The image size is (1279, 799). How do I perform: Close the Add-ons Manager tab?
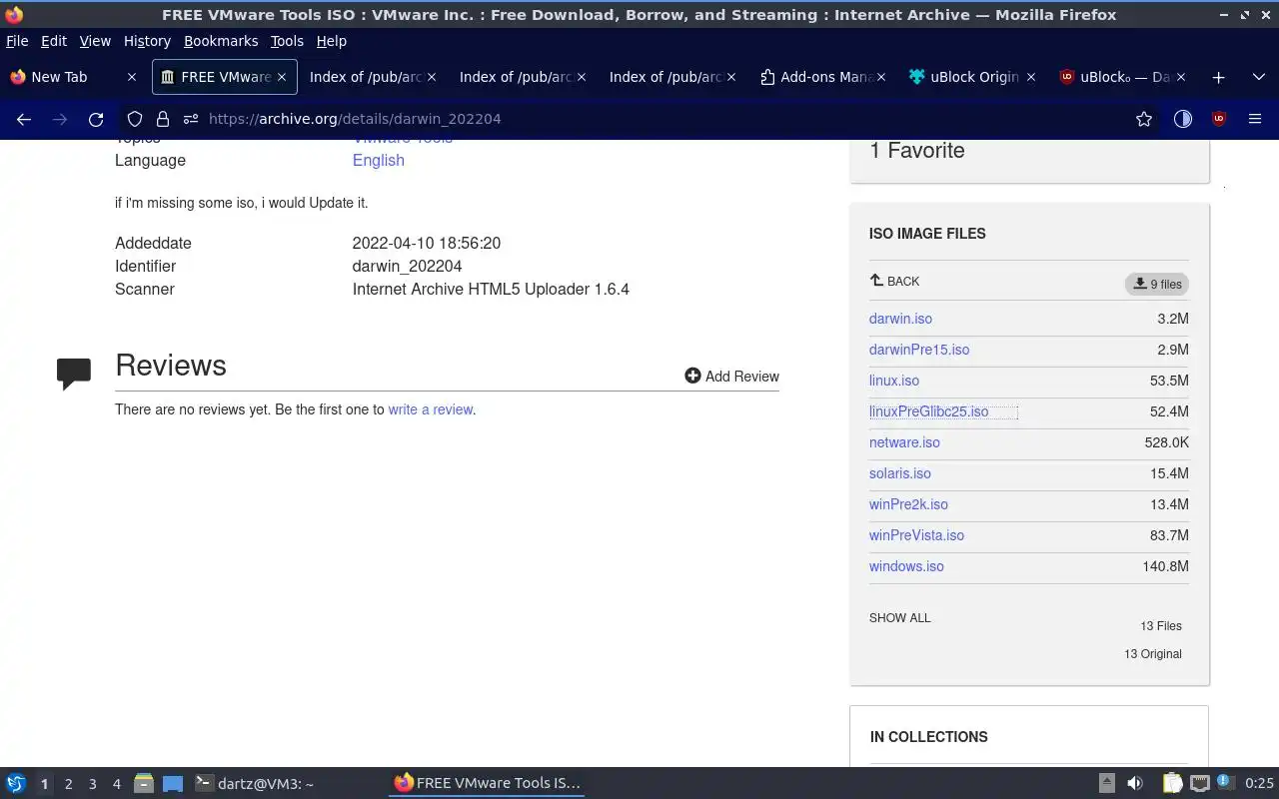point(881,77)
